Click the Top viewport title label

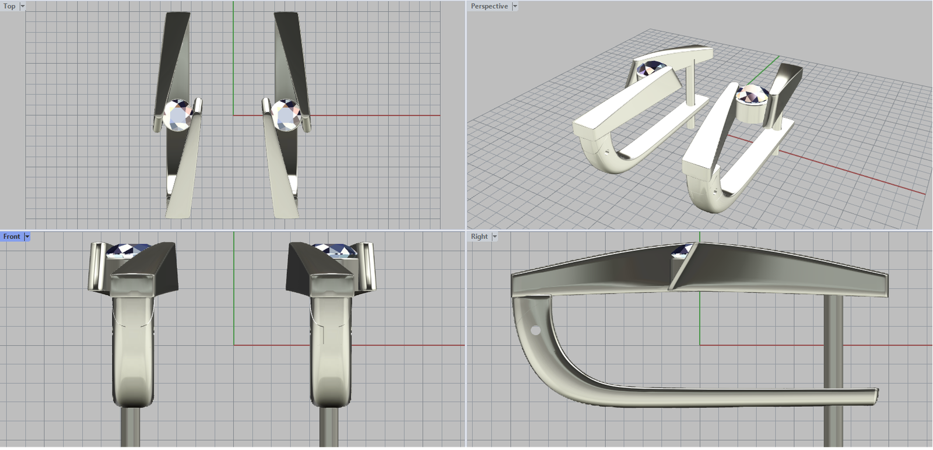(9, 6)
